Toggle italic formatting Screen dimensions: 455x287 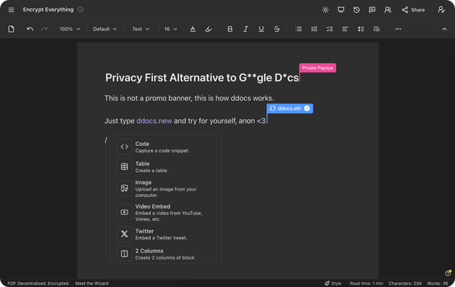[246, 29]
